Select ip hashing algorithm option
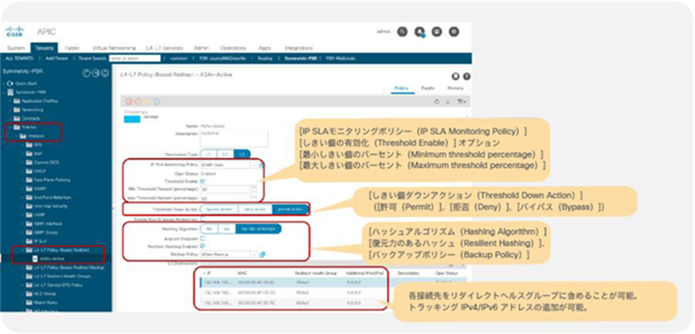 click(226, 229)
